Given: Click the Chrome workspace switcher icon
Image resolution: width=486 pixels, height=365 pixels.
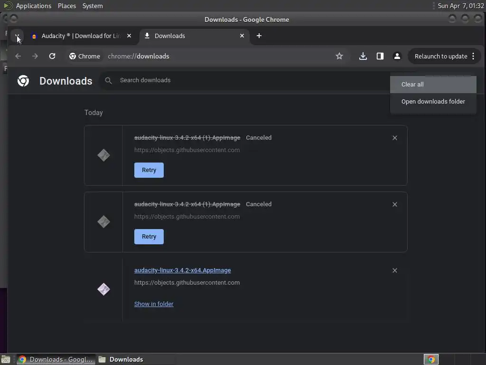Looking at the screenshot, I should tap(431, 359).
